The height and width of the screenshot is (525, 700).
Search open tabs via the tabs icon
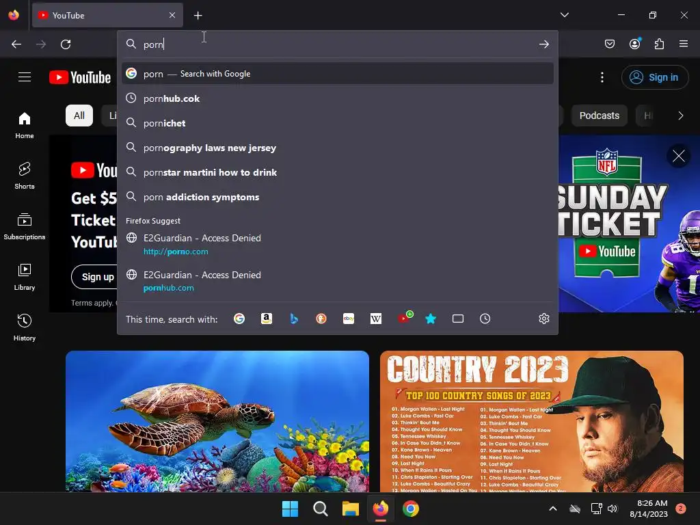(457, 319)
